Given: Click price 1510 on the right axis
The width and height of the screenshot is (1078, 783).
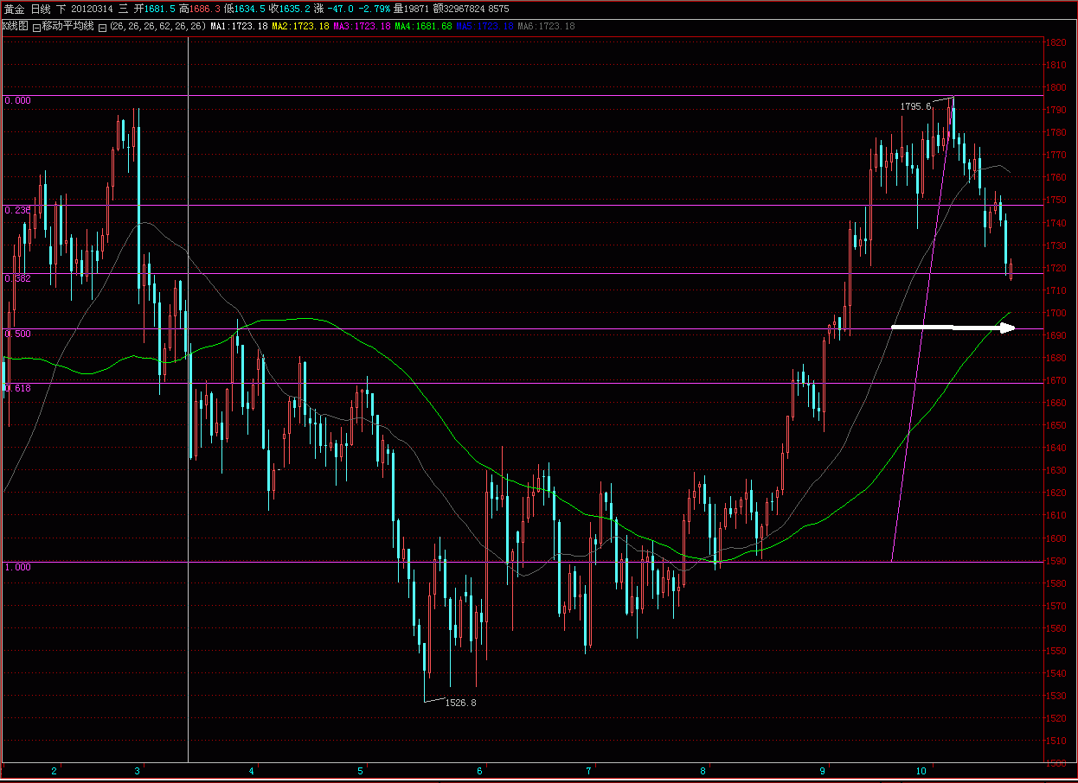Looking at the screenshot, I should click(1056, 741).
